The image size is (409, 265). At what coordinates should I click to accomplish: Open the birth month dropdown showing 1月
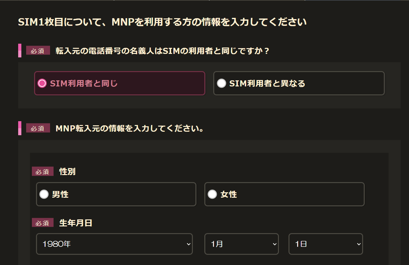click(x=241, y=244)
